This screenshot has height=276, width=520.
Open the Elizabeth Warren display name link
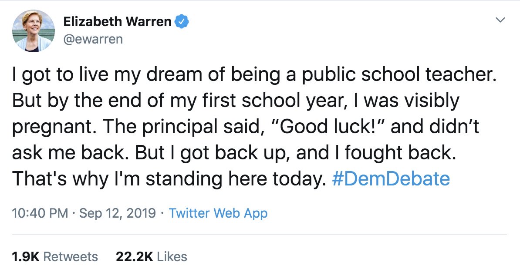(117, 22)
